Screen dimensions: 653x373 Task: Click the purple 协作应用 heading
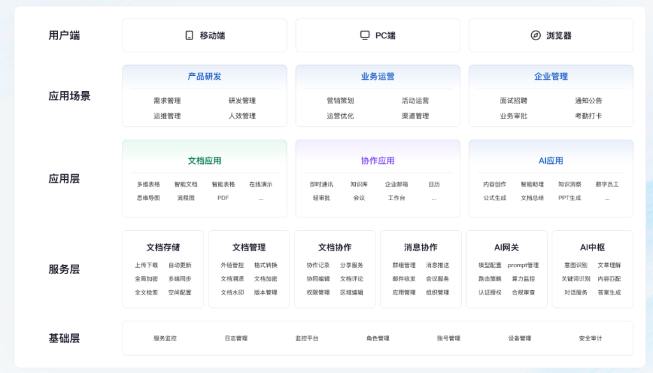378,161
